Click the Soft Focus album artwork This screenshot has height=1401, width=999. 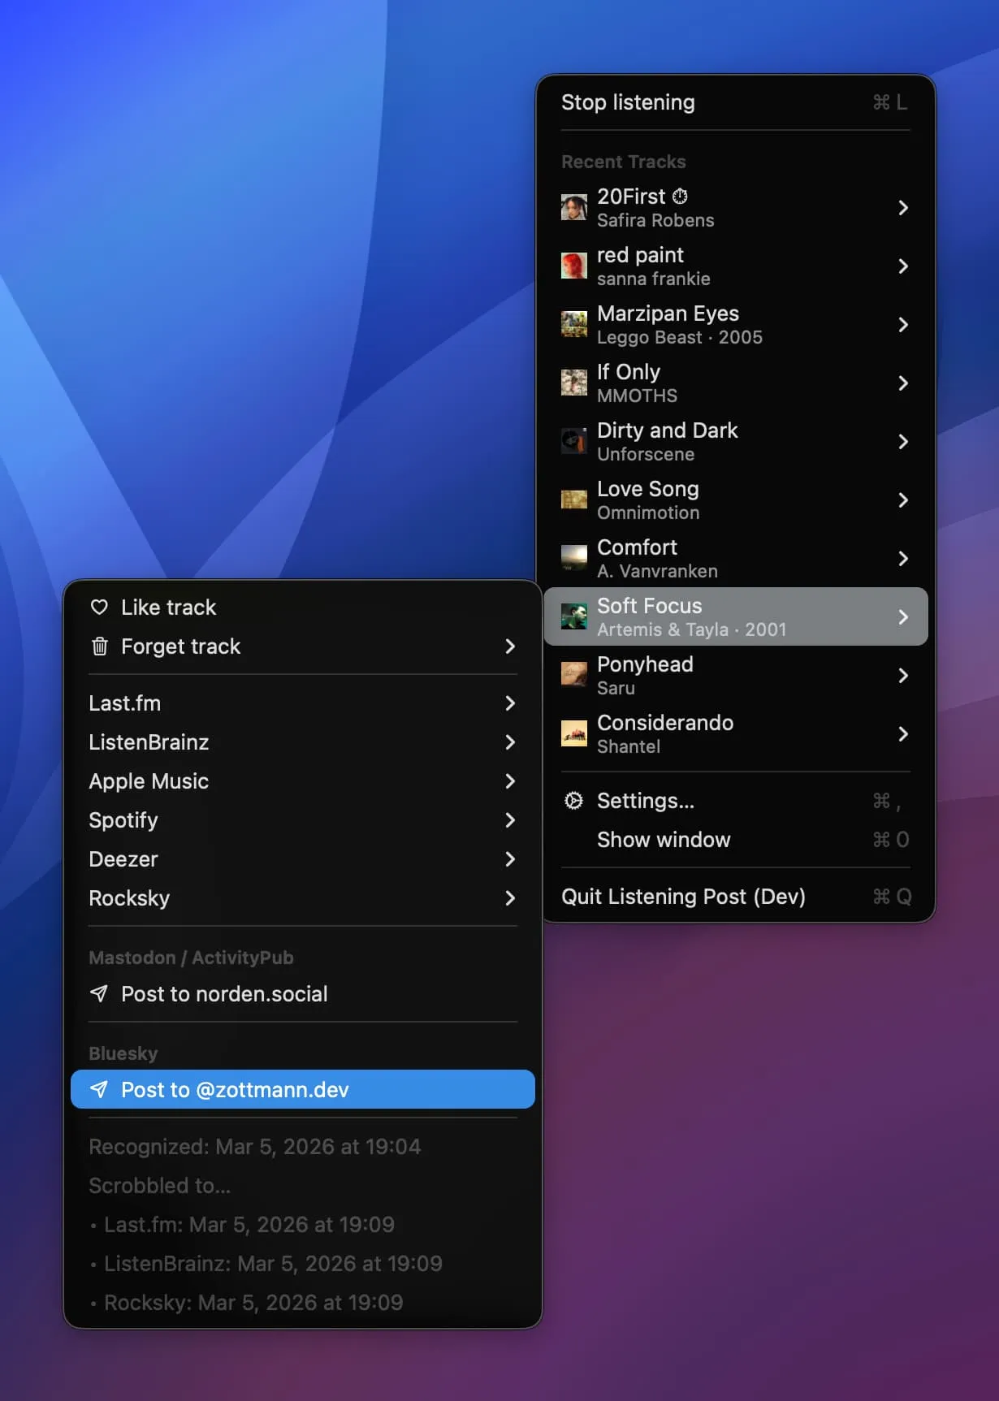click(574, 617)
